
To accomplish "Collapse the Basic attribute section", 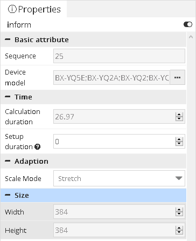I will click(x=8, y=39).
